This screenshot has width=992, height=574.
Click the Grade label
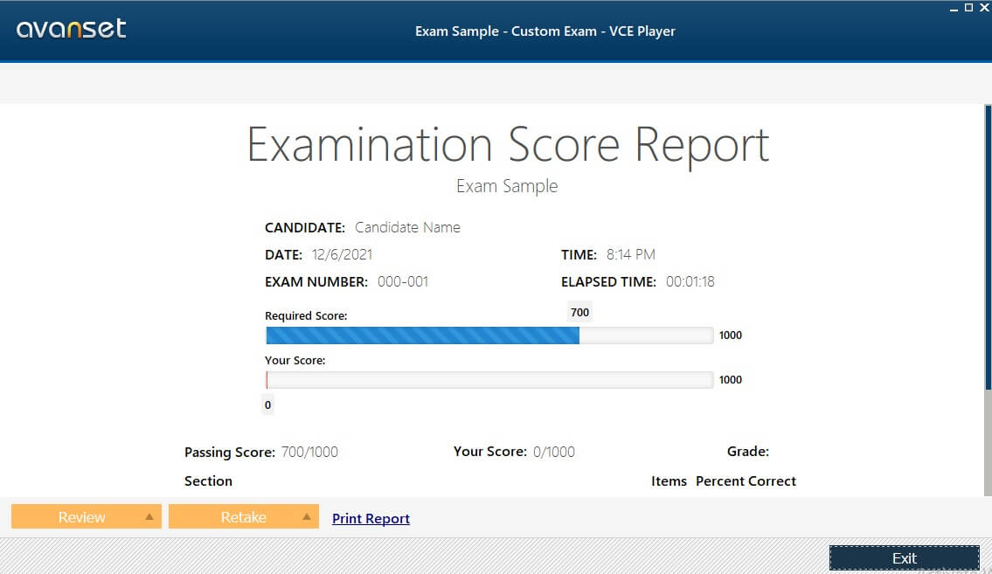pyautogui.click(x=748, y=452)
